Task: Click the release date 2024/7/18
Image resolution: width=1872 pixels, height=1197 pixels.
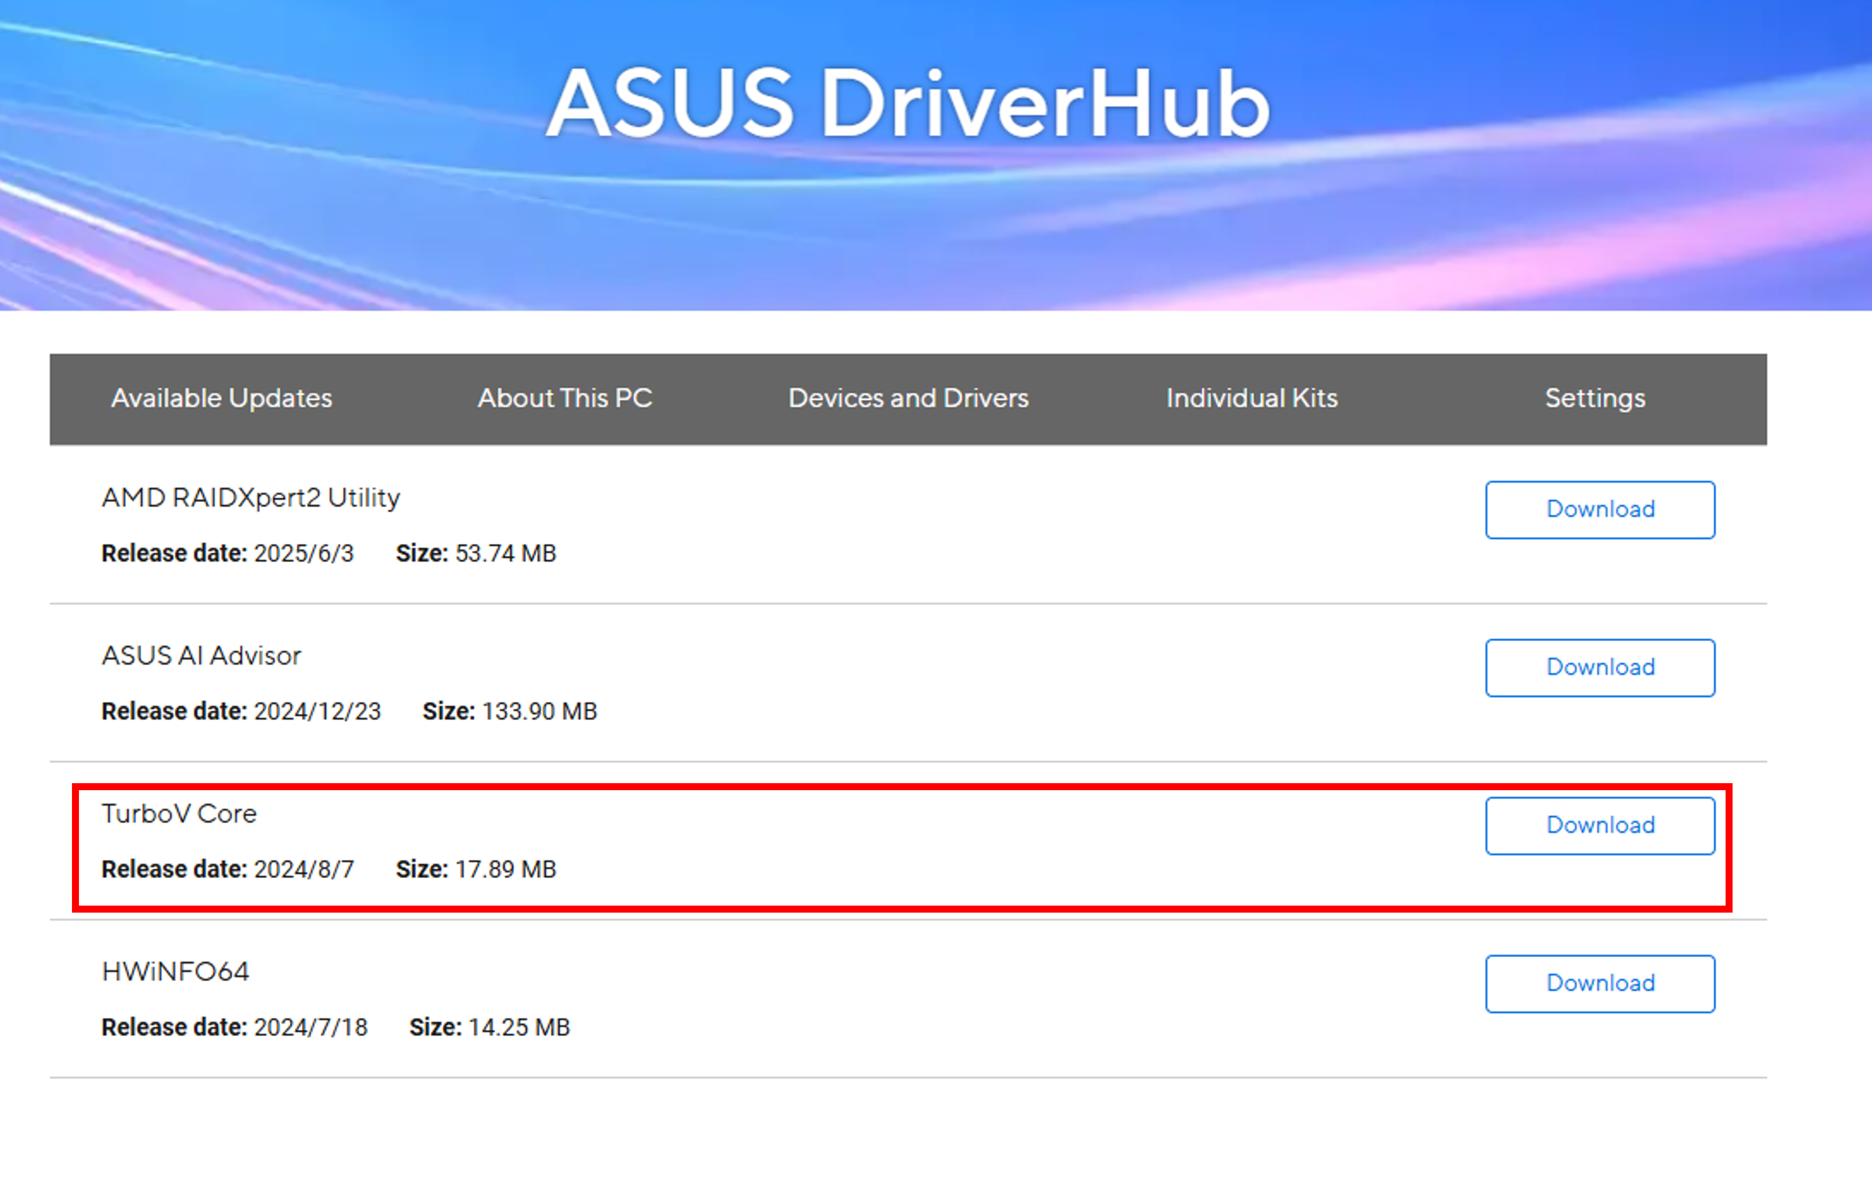Action: click(x=311, y=1028)
